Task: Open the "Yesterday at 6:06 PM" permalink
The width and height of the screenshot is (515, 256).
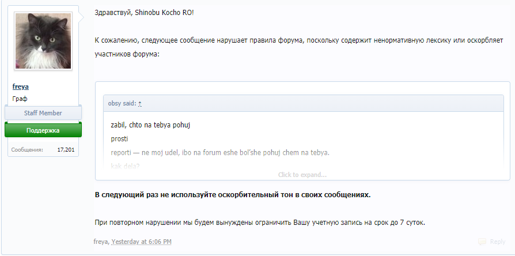Action: pyautogui.click(x=141, y=242)
